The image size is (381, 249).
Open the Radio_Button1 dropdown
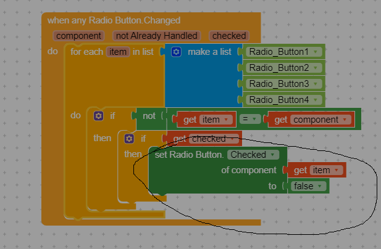(x=284, y=52)
